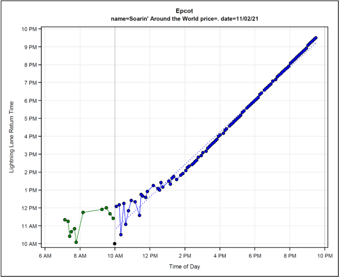Image resolution: width=339 pixels, height=277 pixels.
Task: Click the black data point at 10 AM
Action: click(114, 244)
